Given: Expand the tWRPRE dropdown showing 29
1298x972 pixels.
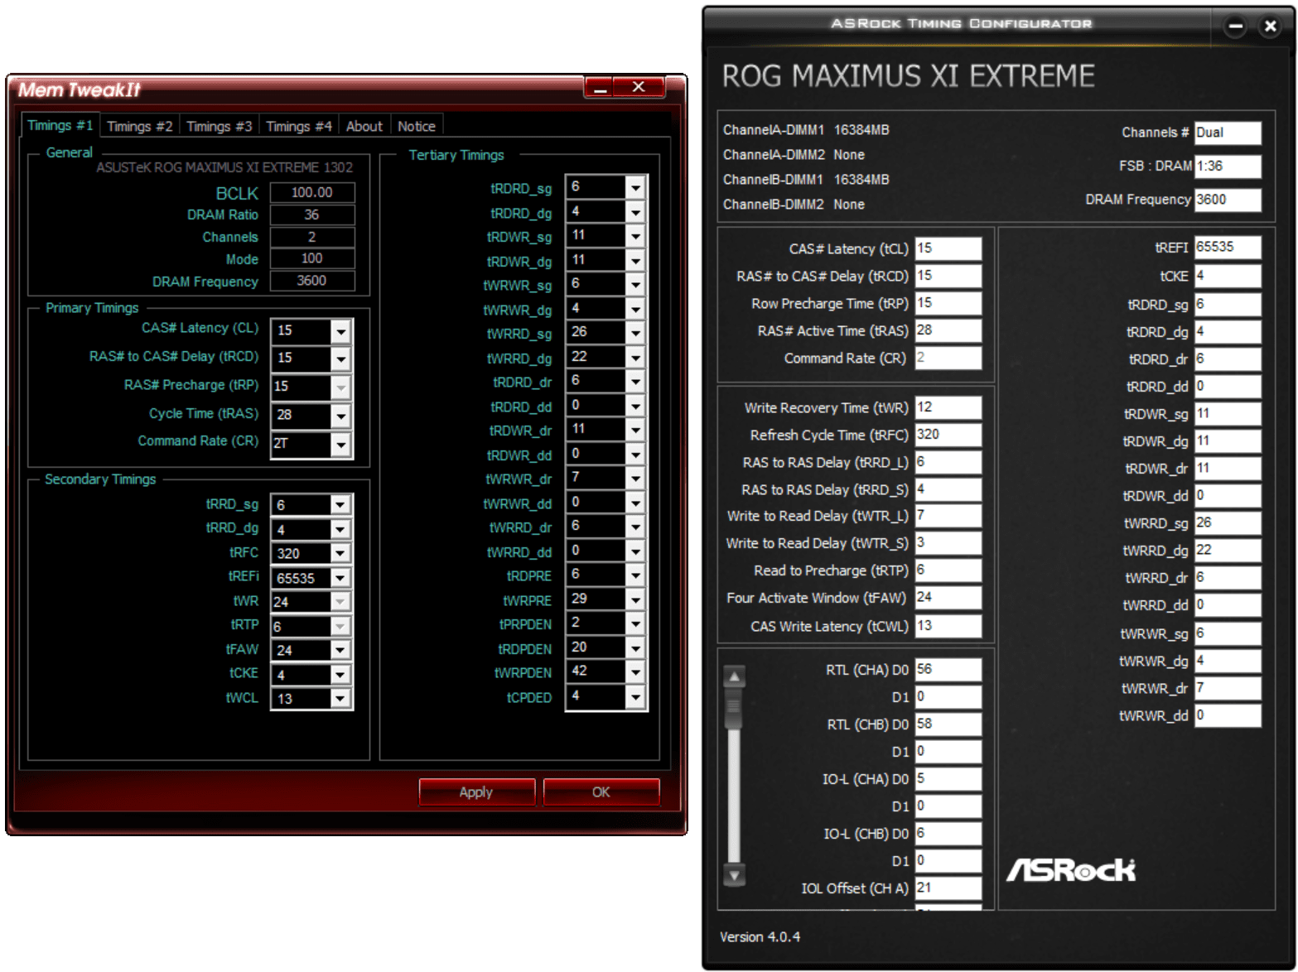Looking at the screenshot, I should [x=635, y=599].
